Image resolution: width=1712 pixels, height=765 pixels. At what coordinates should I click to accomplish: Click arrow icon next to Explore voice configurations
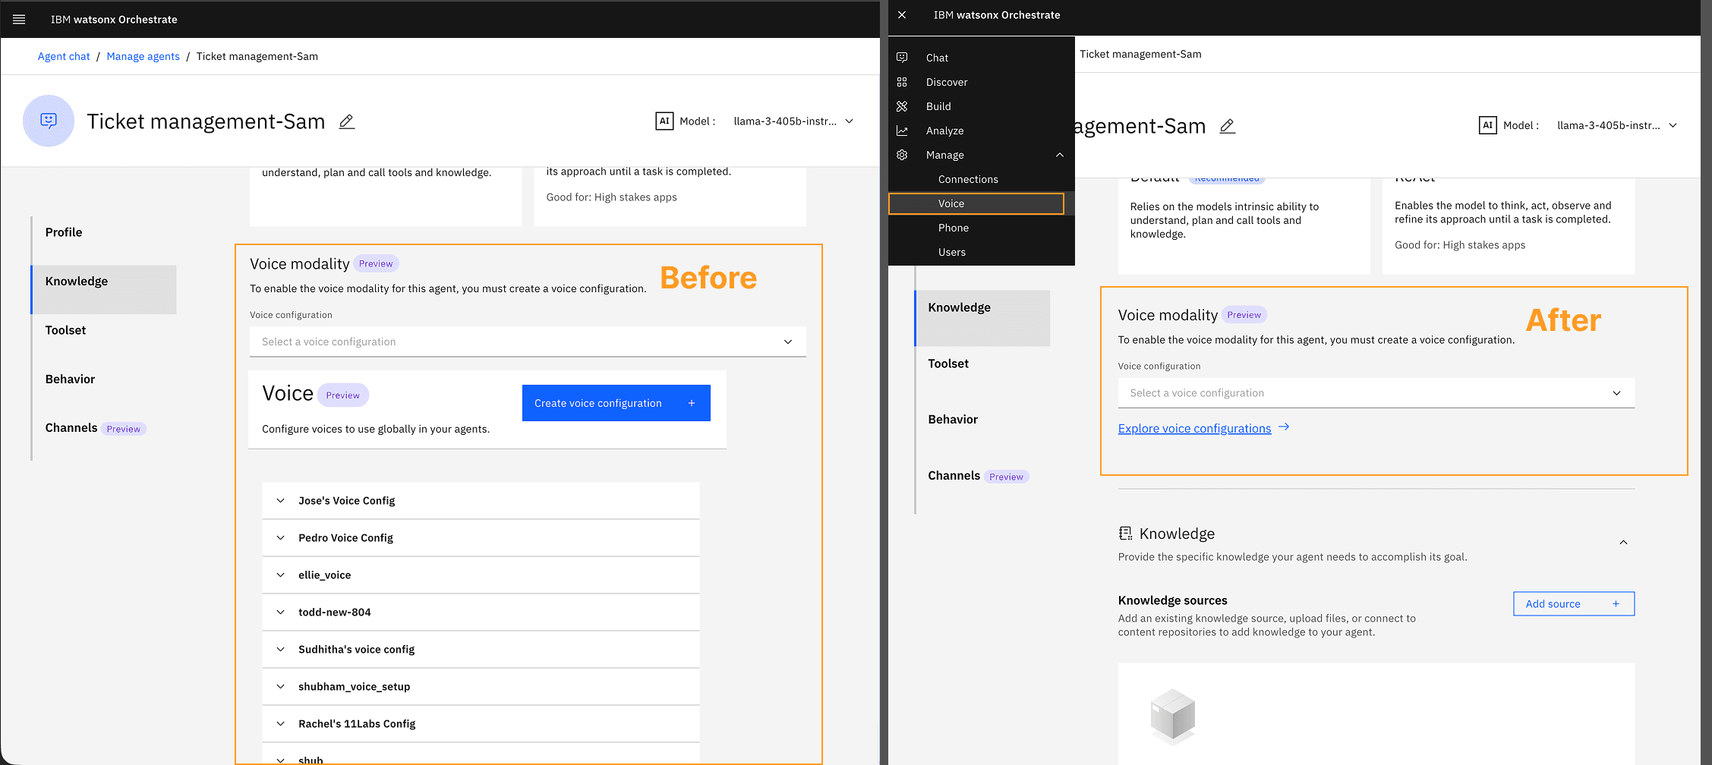tap(1284, 427)
